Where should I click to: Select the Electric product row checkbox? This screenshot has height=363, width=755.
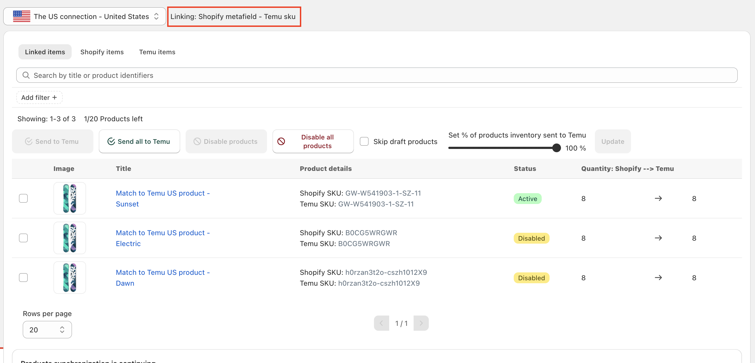point(23,238)
